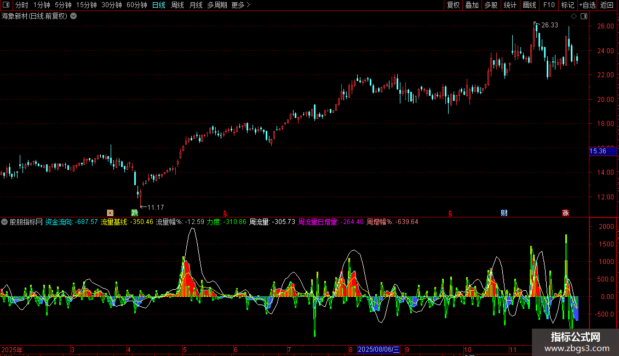The height and width of the screenshot is (356, 619).
Task: Click the 周增幅% -639.64 value
Action: [x=392, y=222]
